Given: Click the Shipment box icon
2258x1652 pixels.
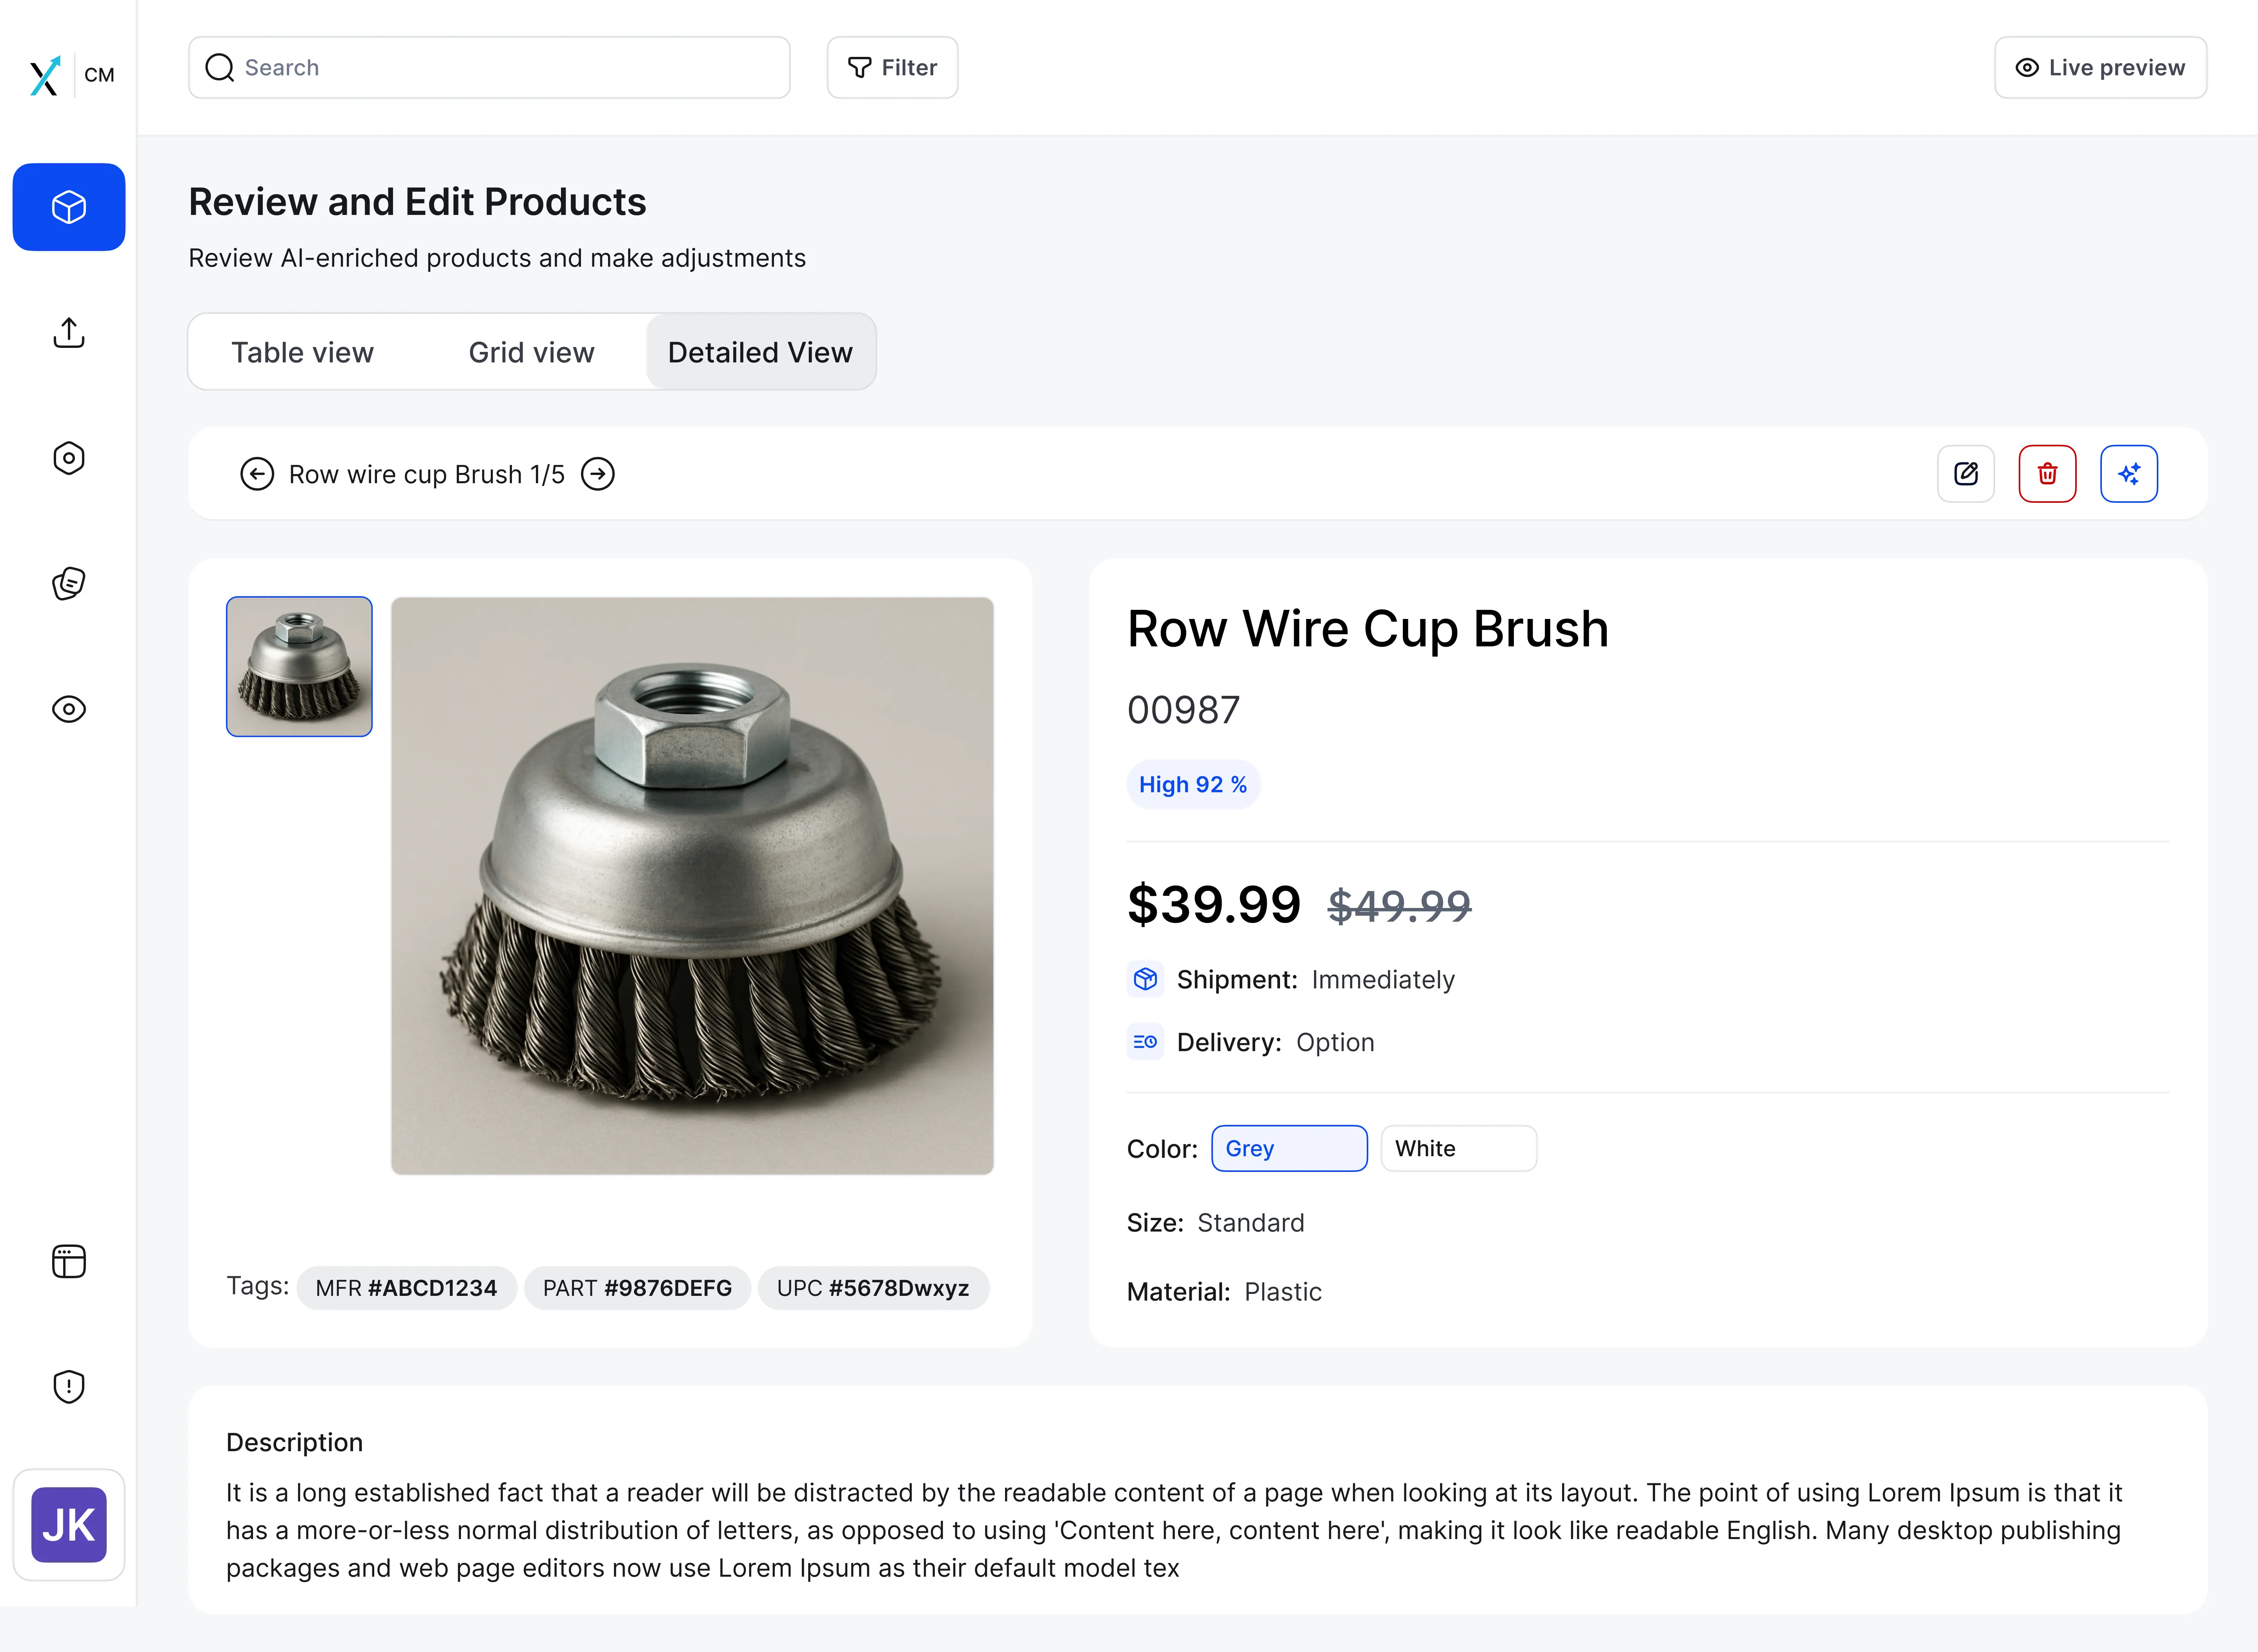Looking at the screenshot, I should click(x=1145, y=979).
